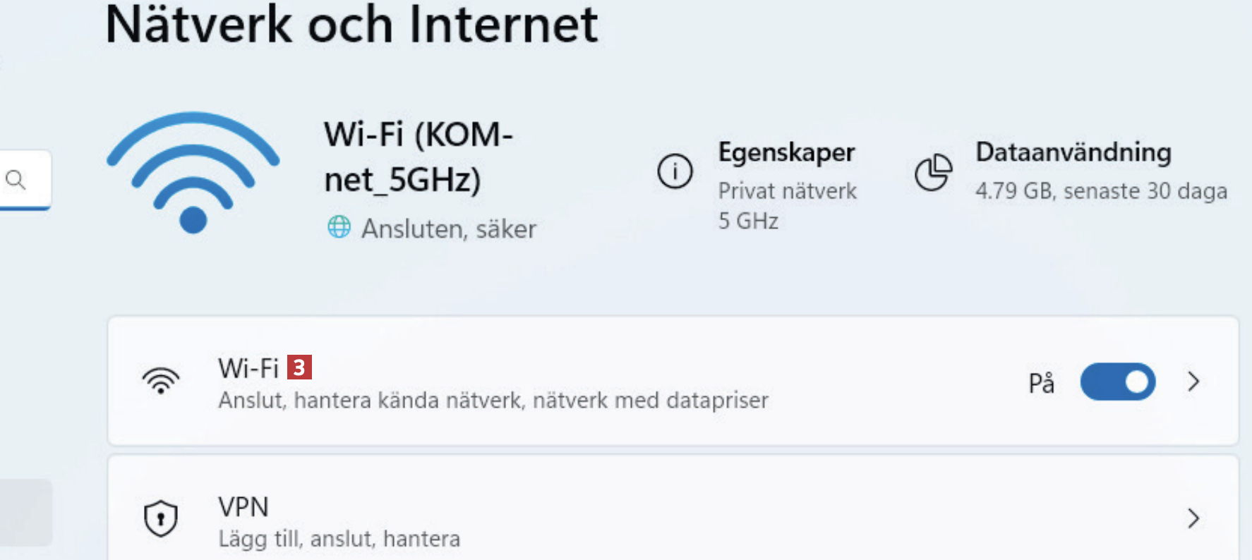
Task: Click the globe icon beside Ansluten, säker
Action: tap(339, 227)
